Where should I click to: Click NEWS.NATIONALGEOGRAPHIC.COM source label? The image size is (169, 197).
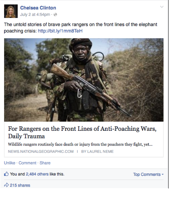coord(41,152)
